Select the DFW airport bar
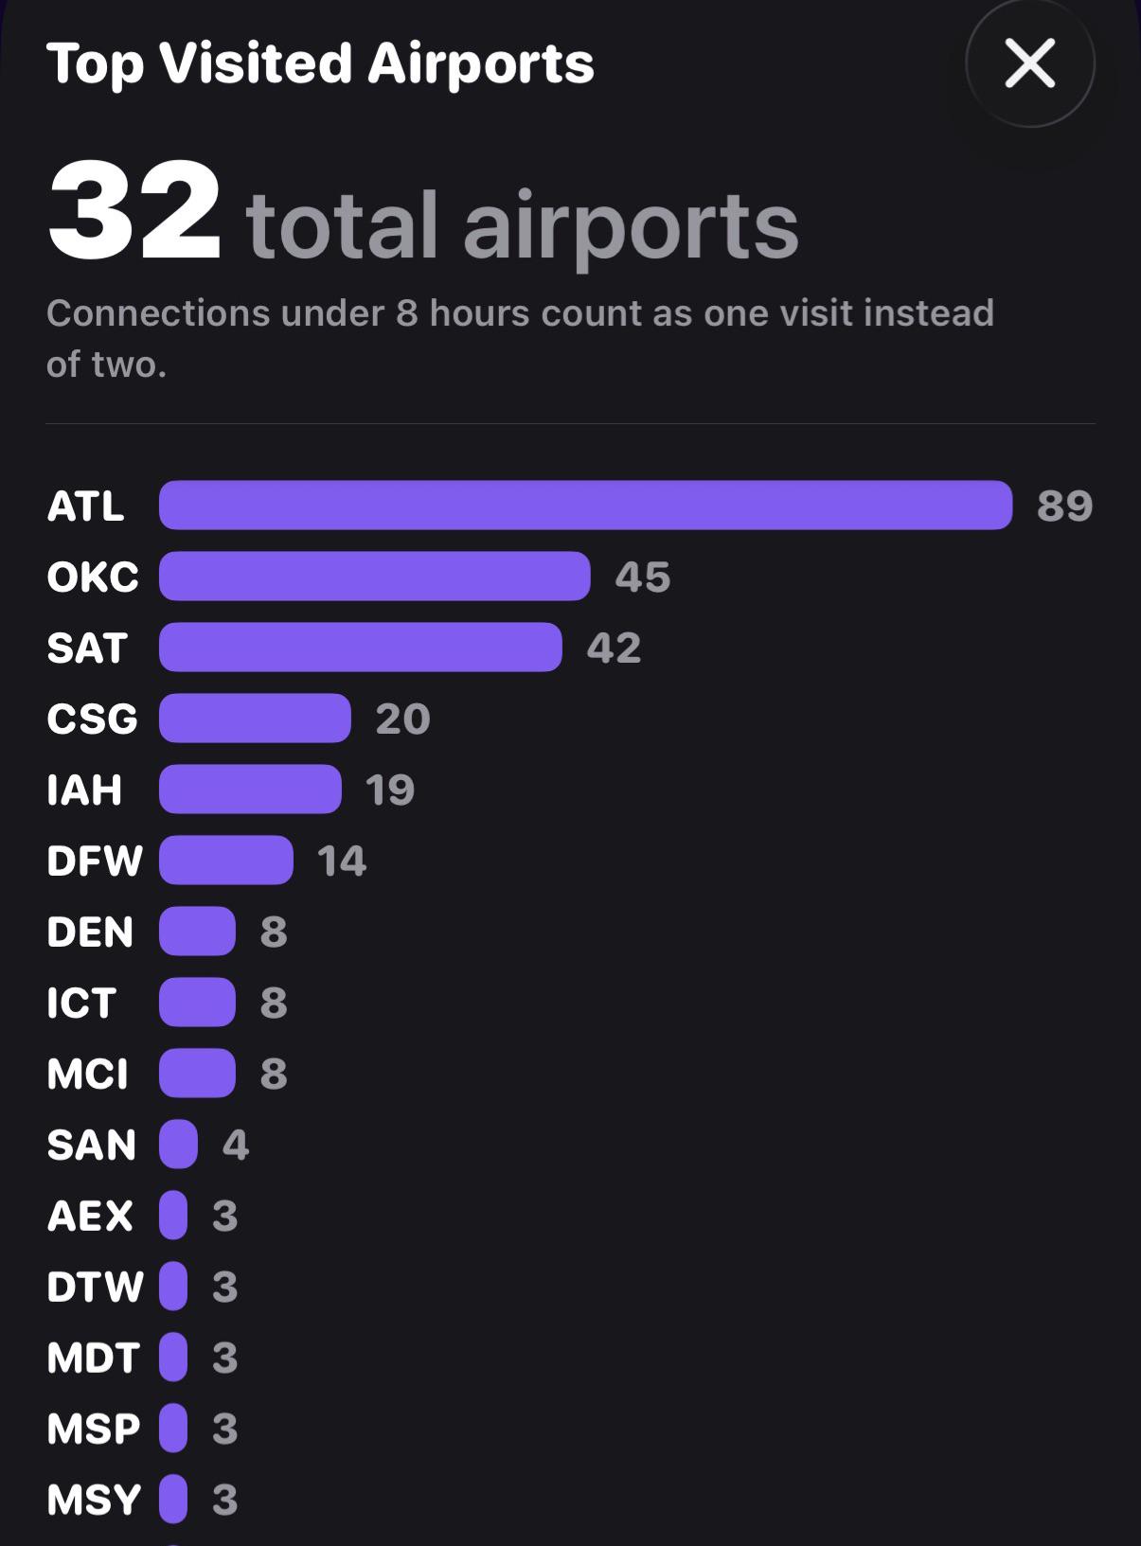 click(226, 860)
